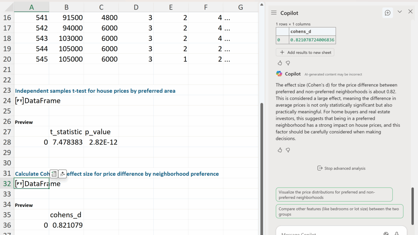Dislike the cohens_d result table with thumbs down
This screenshot has height=235, width=418.
click(x=288, y=63)
